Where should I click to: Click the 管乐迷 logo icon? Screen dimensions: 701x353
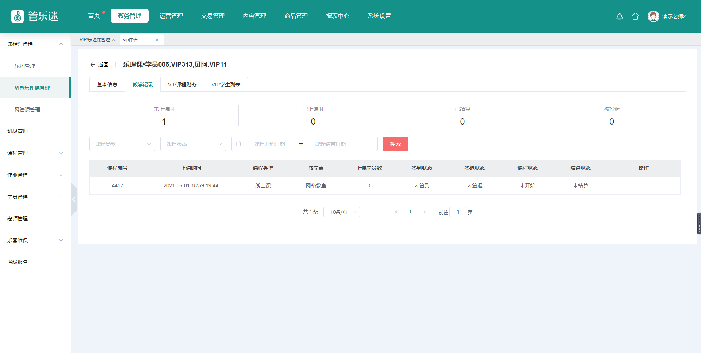[x=18, y=16]
